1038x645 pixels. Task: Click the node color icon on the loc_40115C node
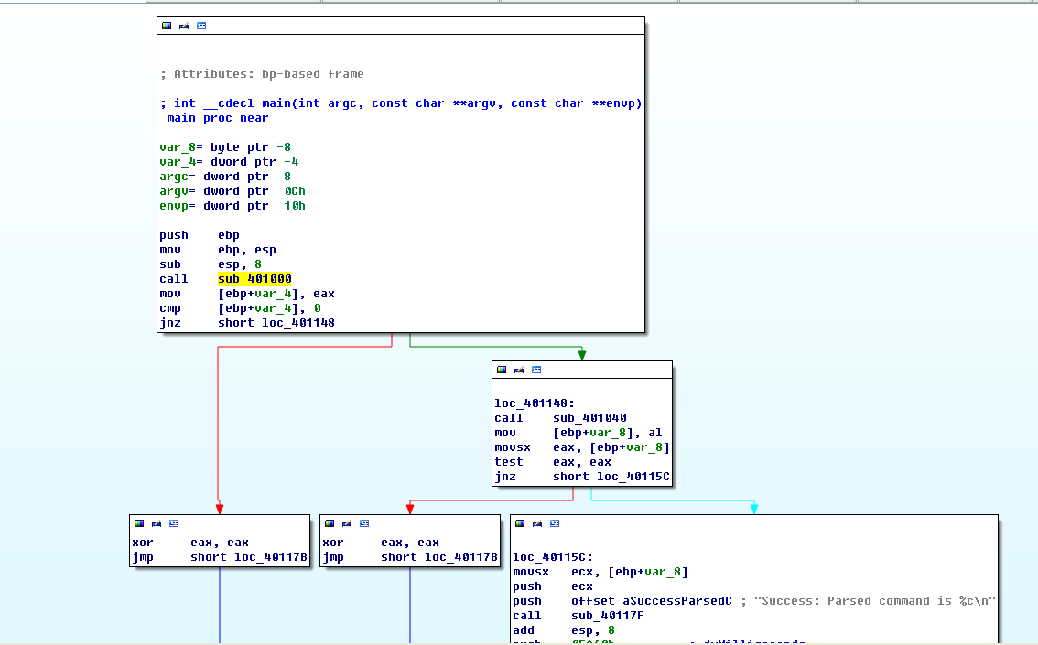[520, 523]
